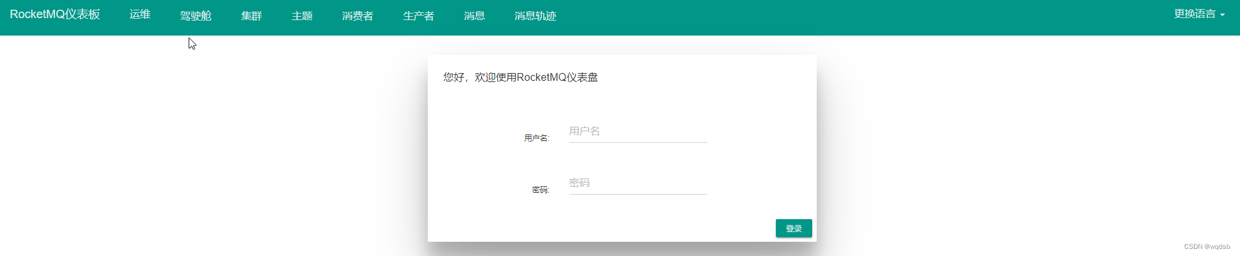Open the 集群 cluster page
1240x256 pixels.
click(252, 16)
